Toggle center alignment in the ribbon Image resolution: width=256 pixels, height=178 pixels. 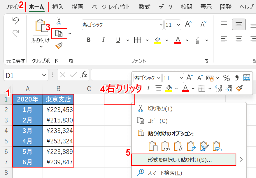coord(239,24)
